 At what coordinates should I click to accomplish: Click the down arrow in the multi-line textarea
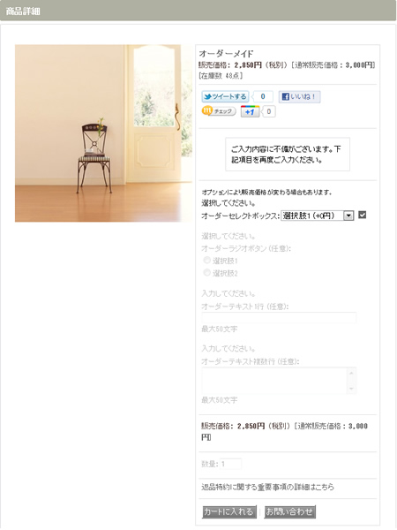click(351, 389)
